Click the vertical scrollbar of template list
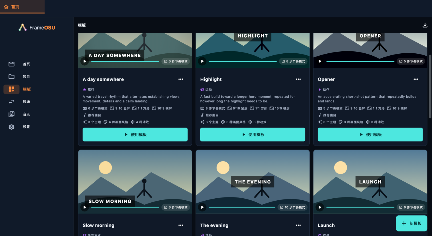This screenshot has height=236, width=432. [x=430, y=86]
